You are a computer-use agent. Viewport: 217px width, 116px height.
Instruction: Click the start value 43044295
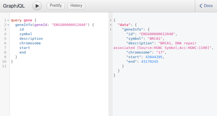154,57
